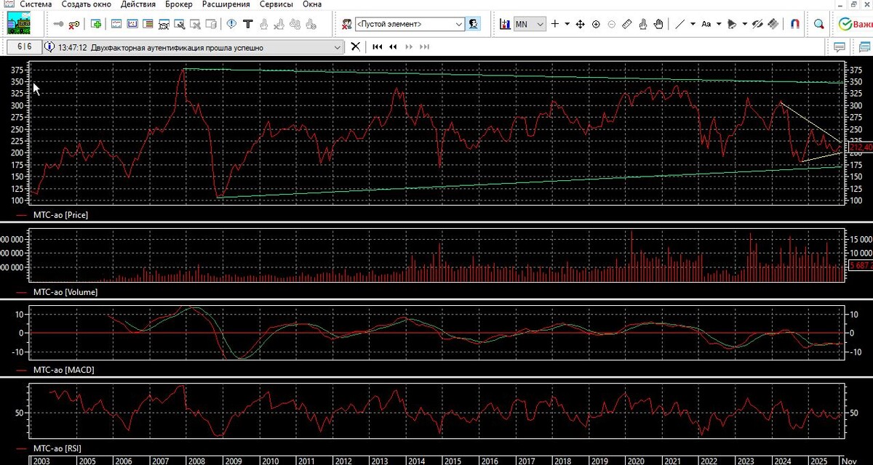This screenshot has height=465, width=873.
Task: Select the four-arrow move chart tool
Action: click(581, 24)
